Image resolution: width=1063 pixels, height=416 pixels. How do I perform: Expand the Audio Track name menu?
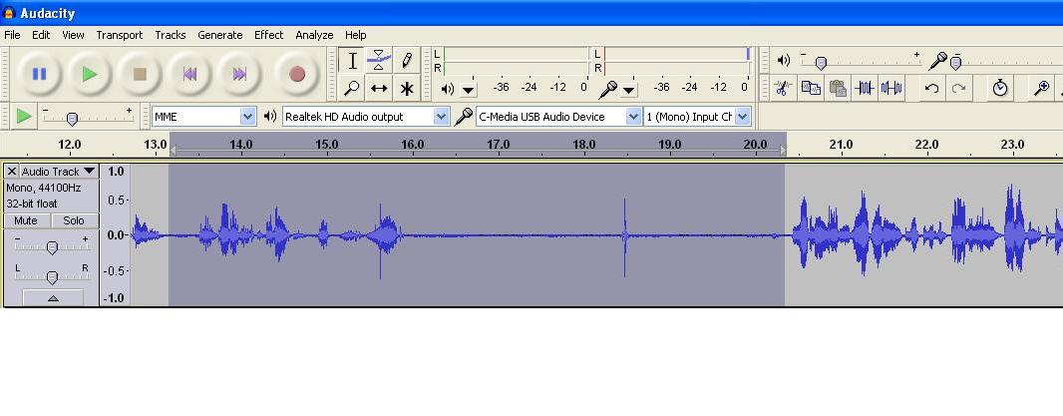(x=59, y=172)
